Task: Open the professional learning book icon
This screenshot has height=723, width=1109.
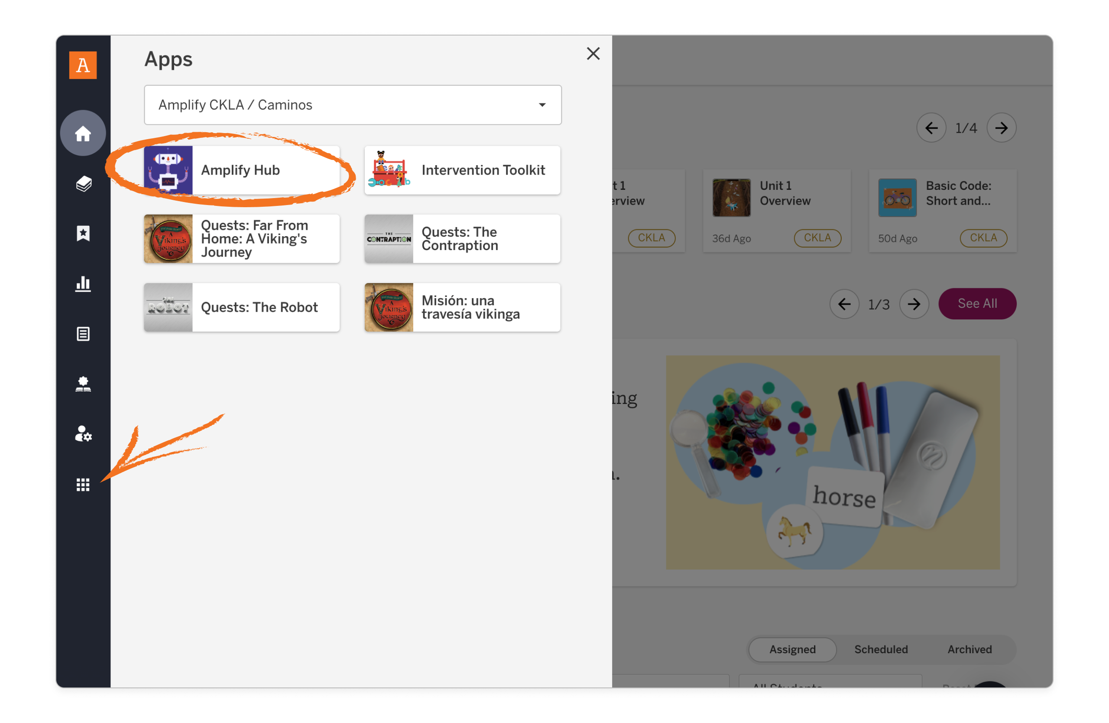Action: [83, 384]
